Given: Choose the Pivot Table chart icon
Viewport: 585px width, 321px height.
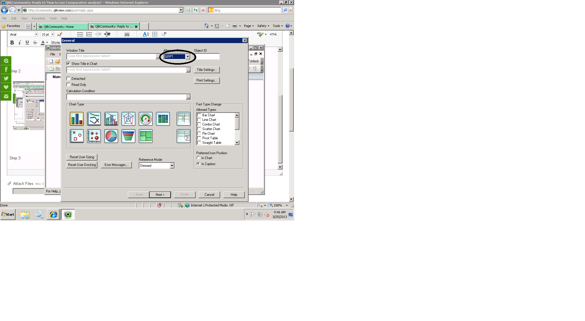Looking at the screenshot, I should pos(184,119).
